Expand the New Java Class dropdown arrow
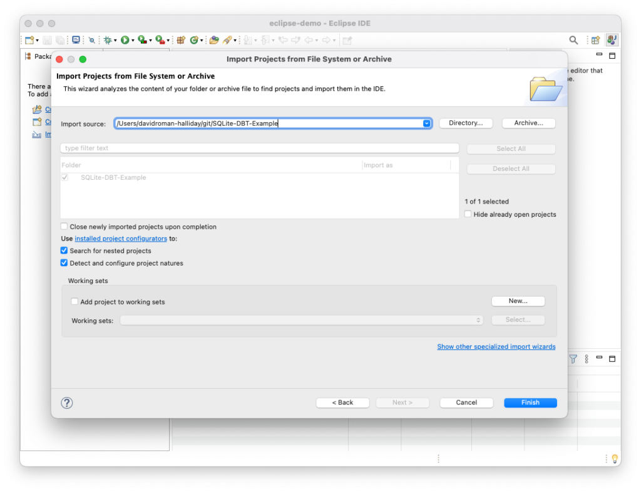The width and height of the screenshot is (641, 491). click(202, 41)
